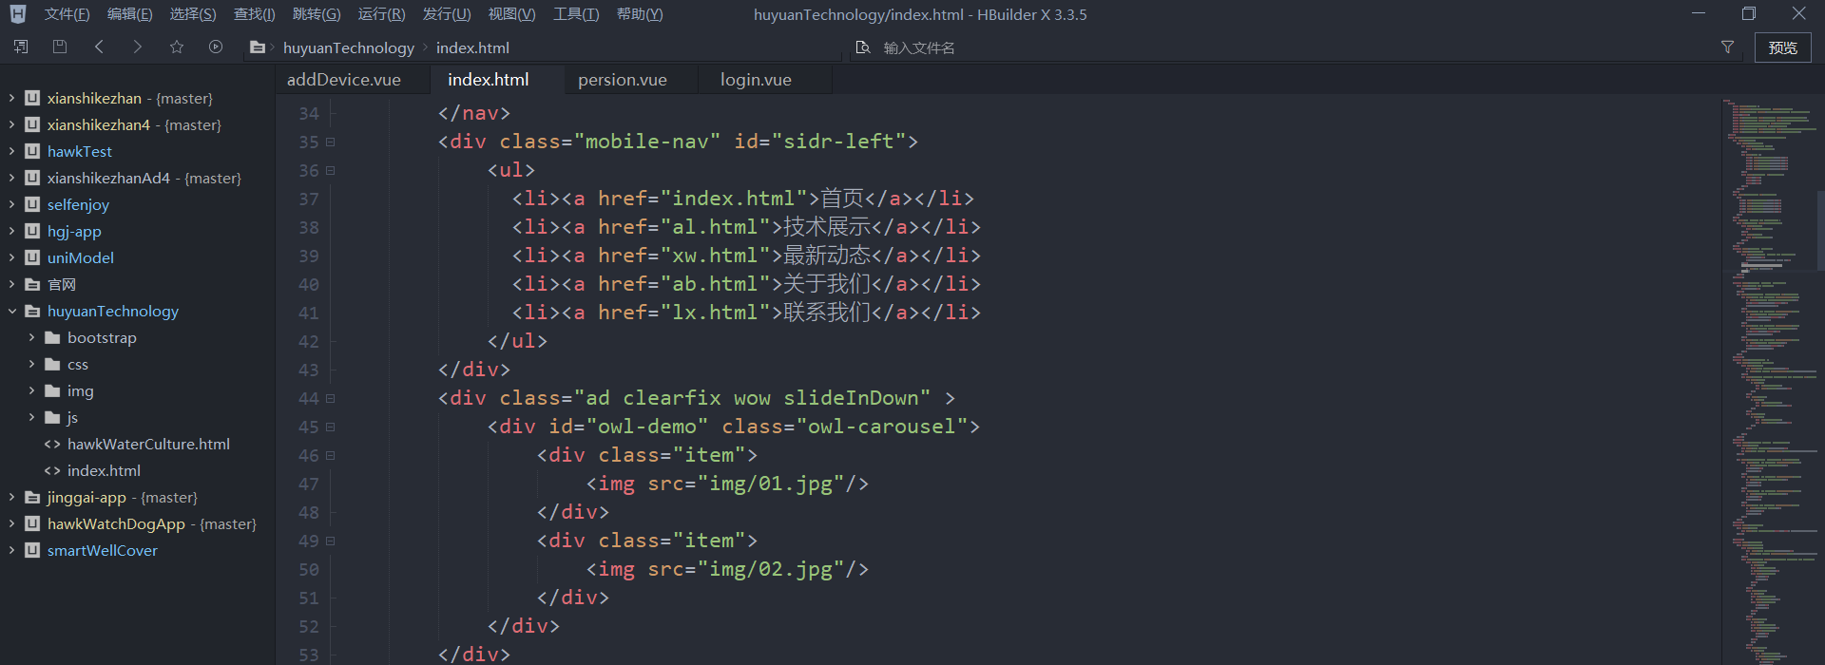The height and width of the screenshot is (665, 1825).
Task: Open the 运行(R) menu
Action: [x=381, y=14]
